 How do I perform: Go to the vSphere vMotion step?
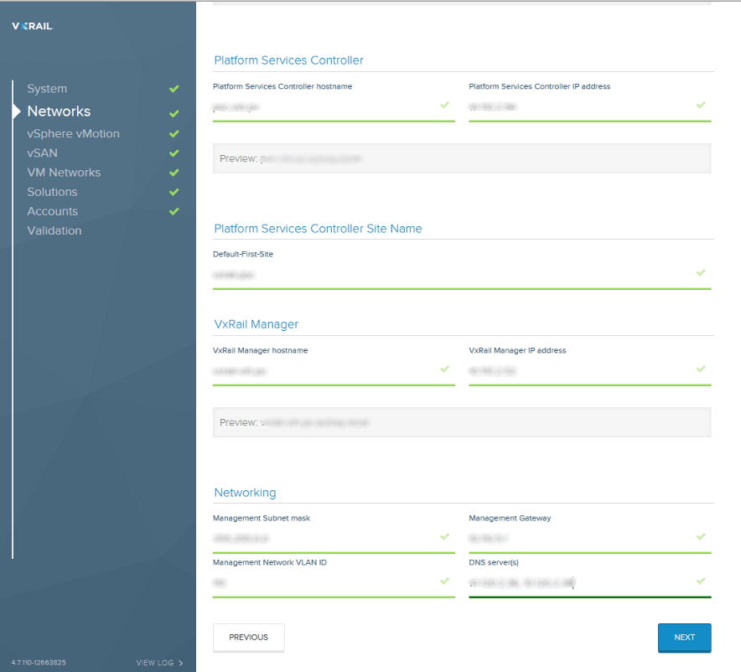pos(73,134)
